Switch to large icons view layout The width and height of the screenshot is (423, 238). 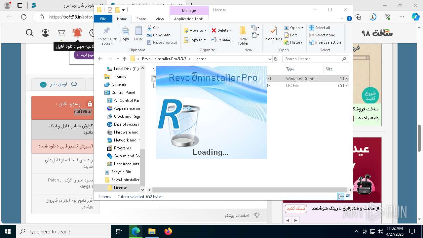[x=348, y=197]
